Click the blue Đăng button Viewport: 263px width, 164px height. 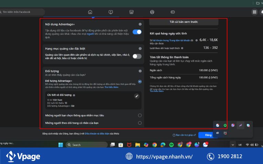[x=208, y=135]
